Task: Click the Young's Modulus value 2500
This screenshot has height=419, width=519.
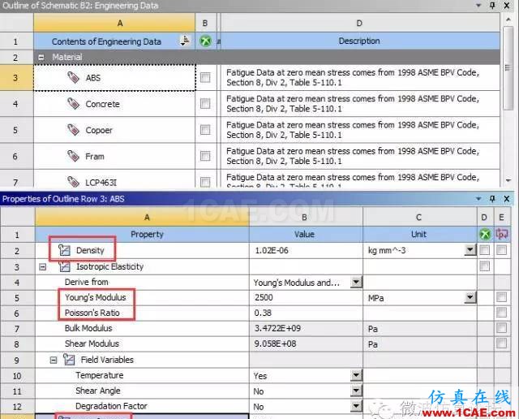Action: click(264, 297)
